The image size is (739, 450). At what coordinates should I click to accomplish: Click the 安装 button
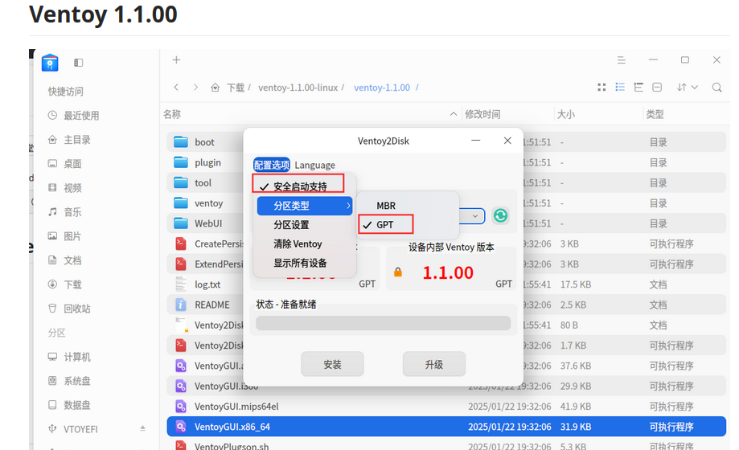(332, 364)
